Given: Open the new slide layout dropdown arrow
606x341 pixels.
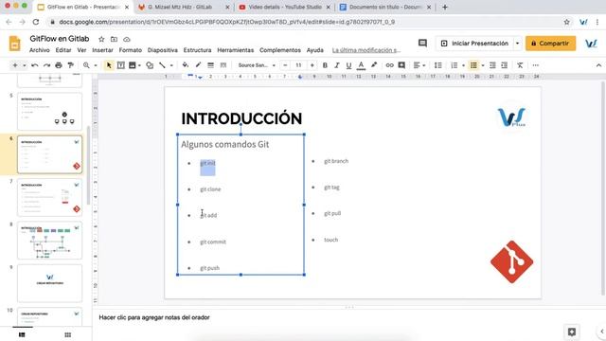Looking at the screenshot, I should pos(24,65).
